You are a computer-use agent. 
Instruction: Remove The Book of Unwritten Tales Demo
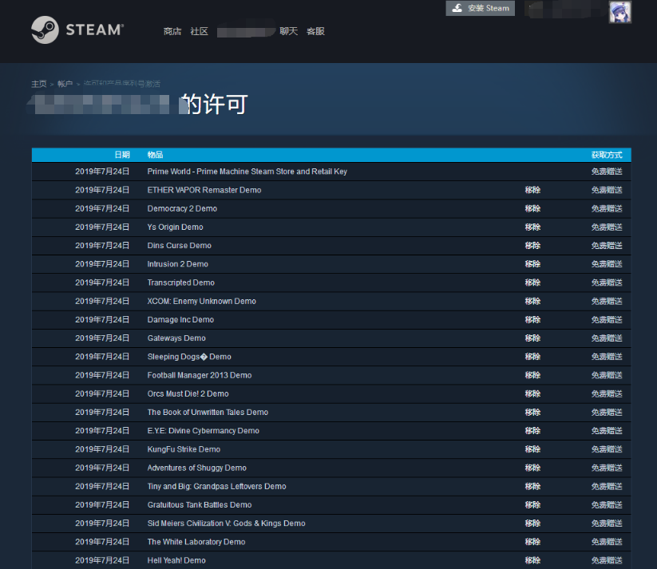pos(532,413)
